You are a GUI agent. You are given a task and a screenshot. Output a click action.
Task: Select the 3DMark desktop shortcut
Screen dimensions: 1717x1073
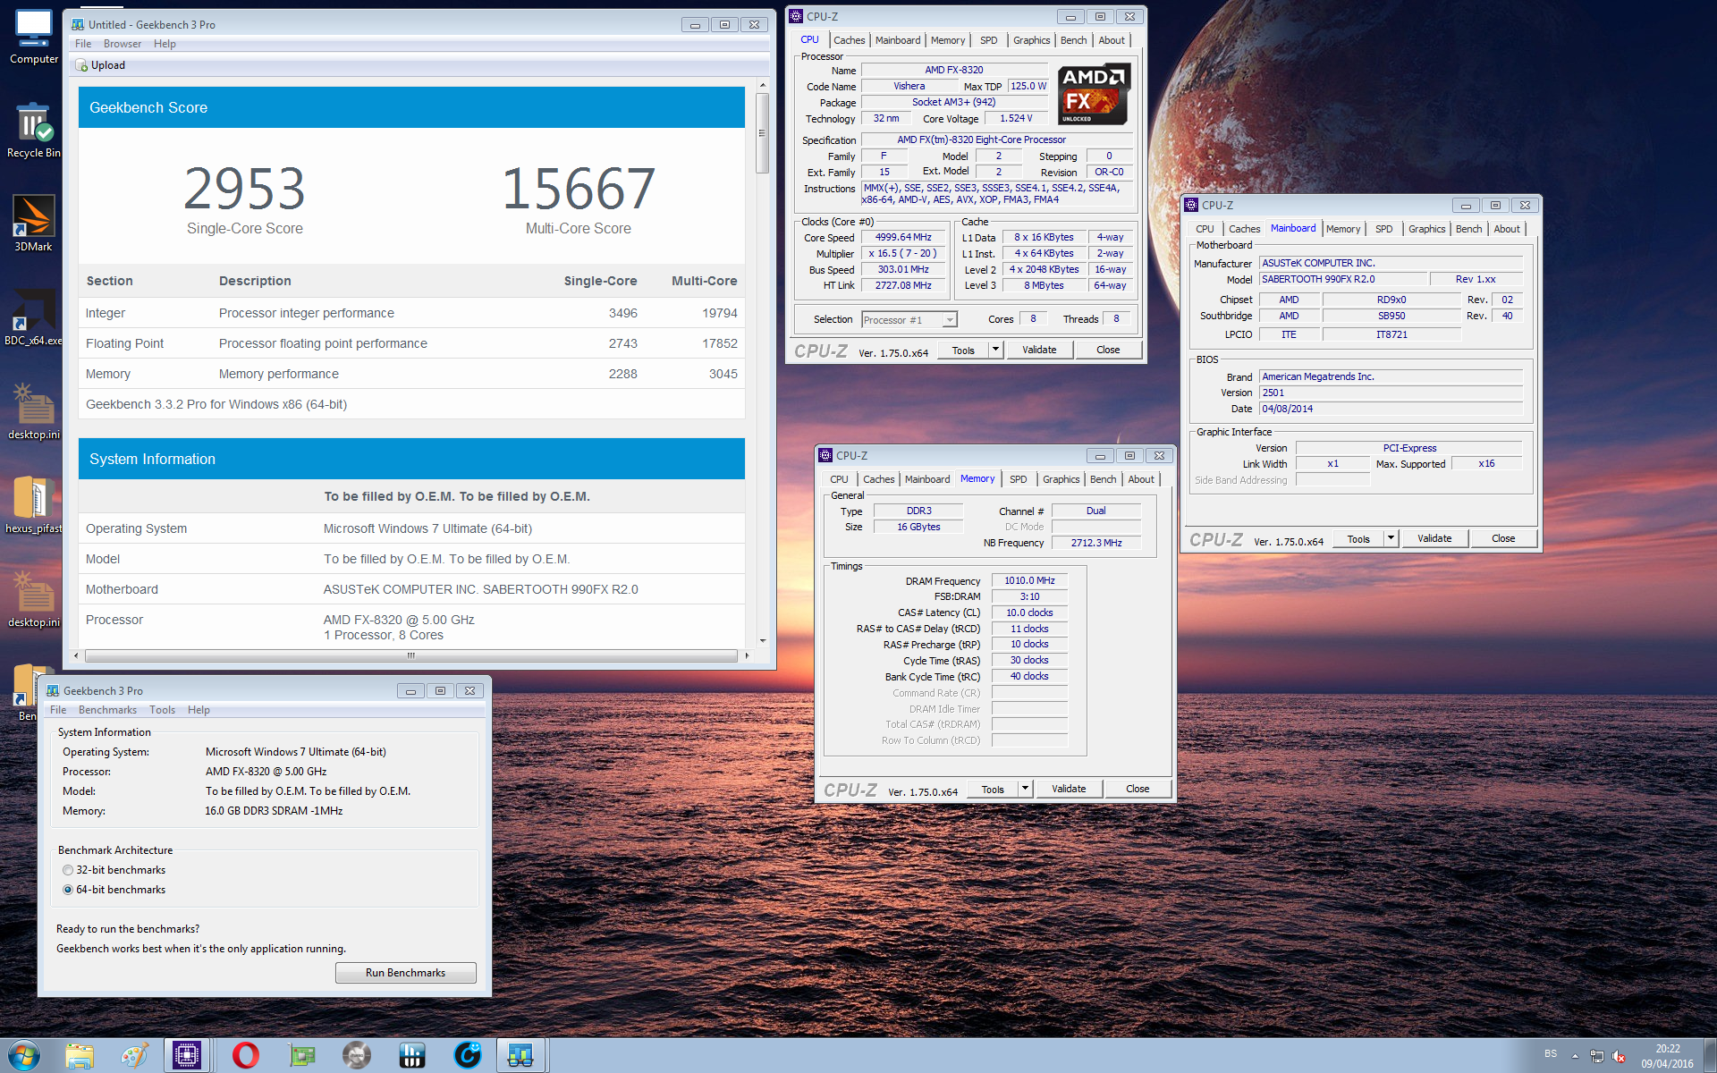pyautogui.click(x=34, y=224)
